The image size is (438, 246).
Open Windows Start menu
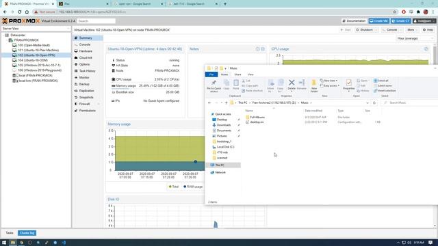4,243
